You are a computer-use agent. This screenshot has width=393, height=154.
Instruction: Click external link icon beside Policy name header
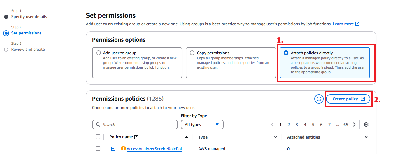[136, 137]
